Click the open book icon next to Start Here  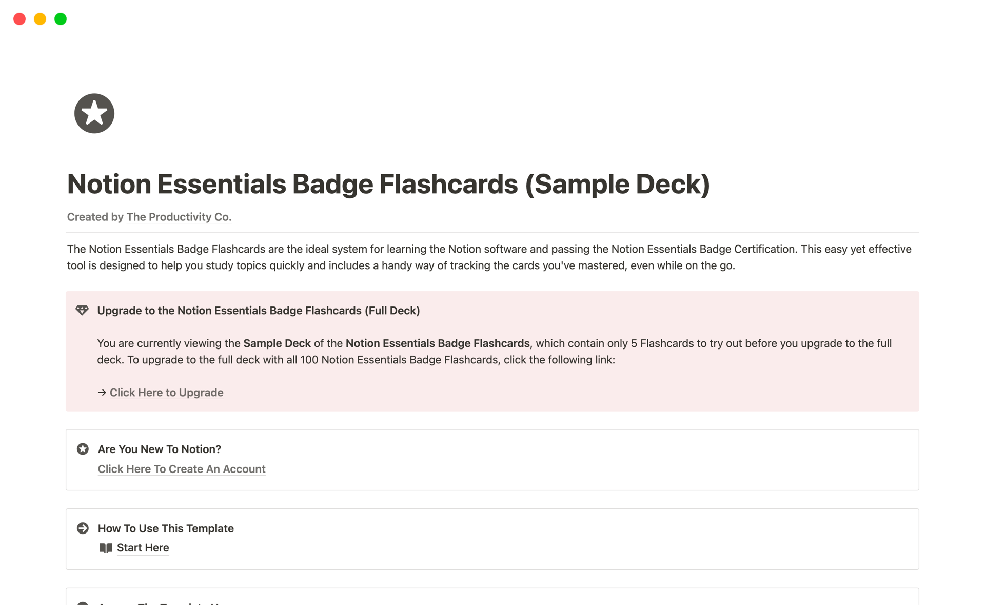tap(106, 548)
